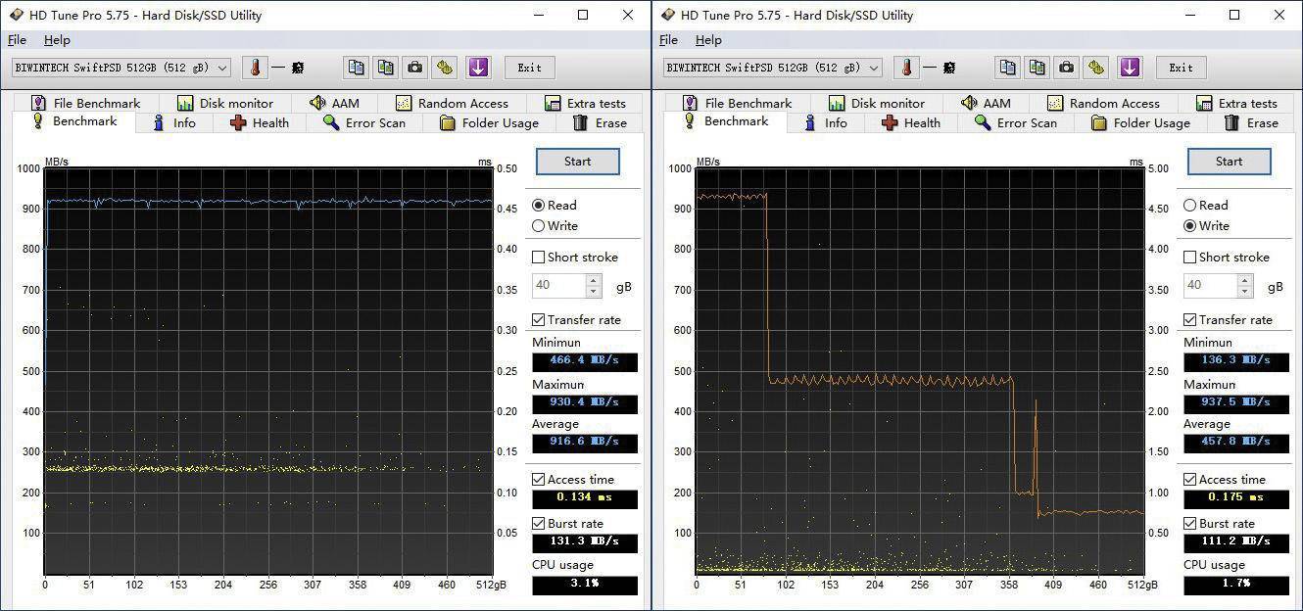Open Help menu in right window
The image size is (1303, 611).
(x=708, y=40)
